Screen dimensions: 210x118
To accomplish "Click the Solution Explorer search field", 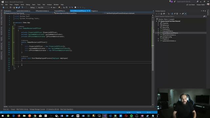I will [x=179, y=16].
